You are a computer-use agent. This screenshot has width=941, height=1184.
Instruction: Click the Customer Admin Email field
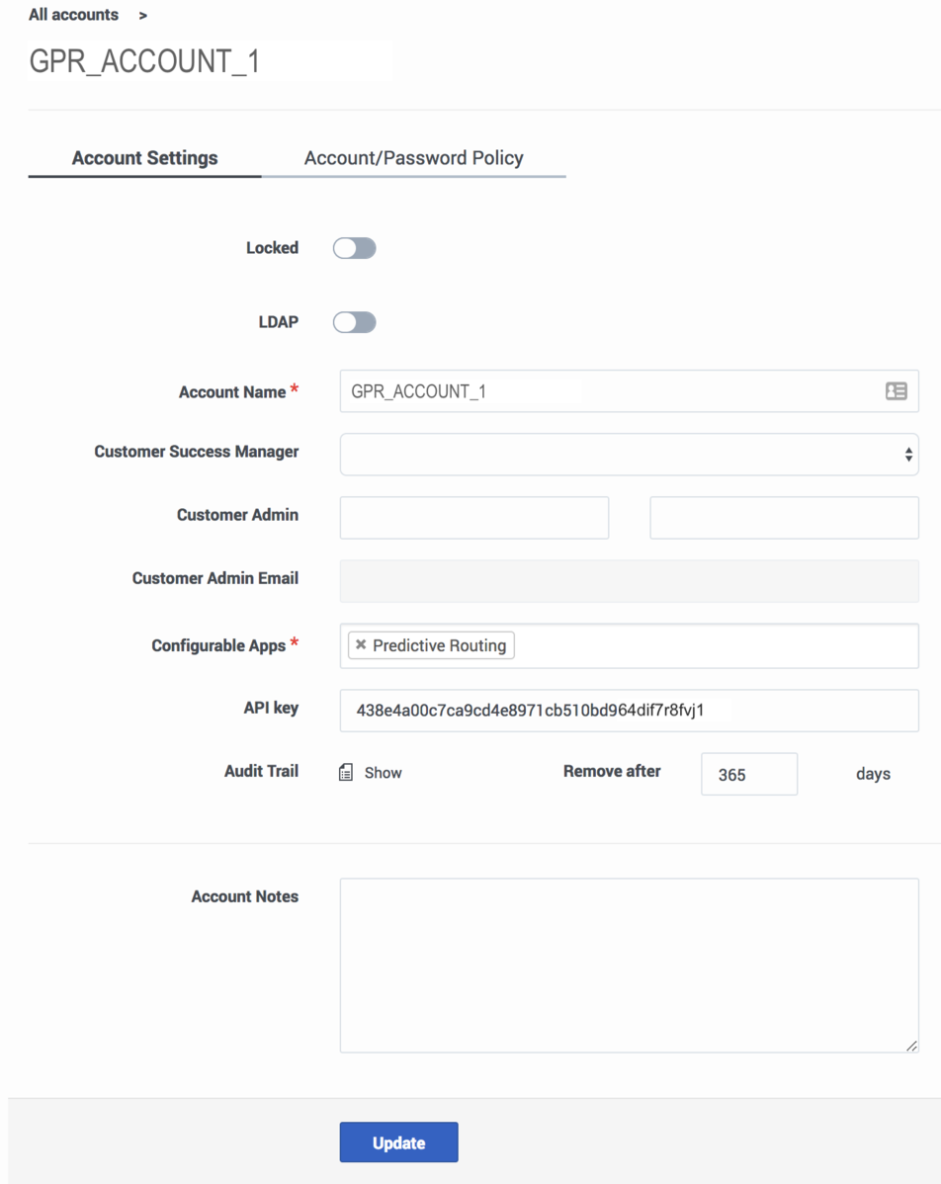(x=629, y=581)
